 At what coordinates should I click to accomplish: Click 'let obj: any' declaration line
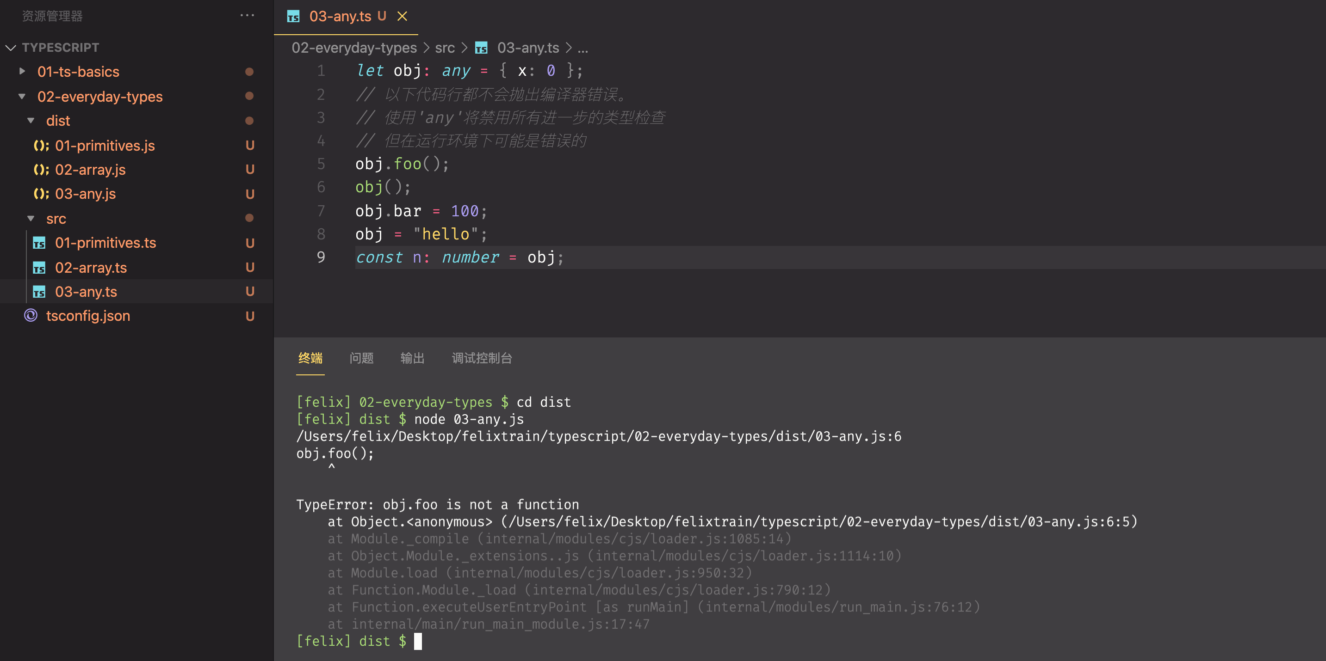[470, 70]
